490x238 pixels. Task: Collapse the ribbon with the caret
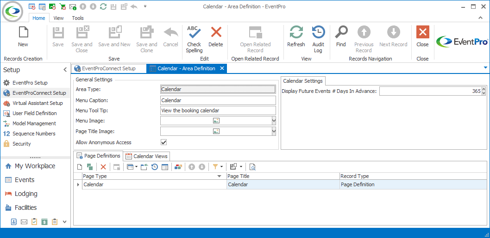click(481, 18)
